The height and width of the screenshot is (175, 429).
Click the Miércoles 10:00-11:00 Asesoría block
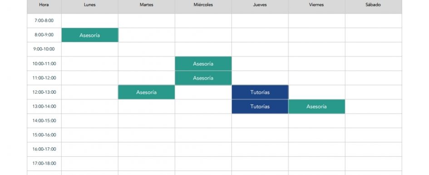[x=203, y=64]
